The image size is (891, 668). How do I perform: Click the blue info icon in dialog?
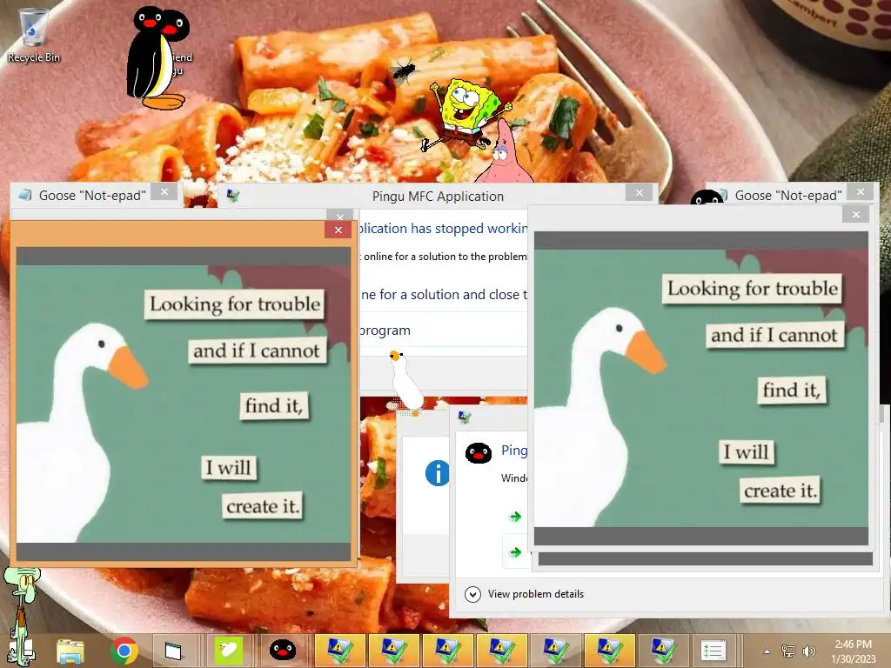(x=437, y=472)
